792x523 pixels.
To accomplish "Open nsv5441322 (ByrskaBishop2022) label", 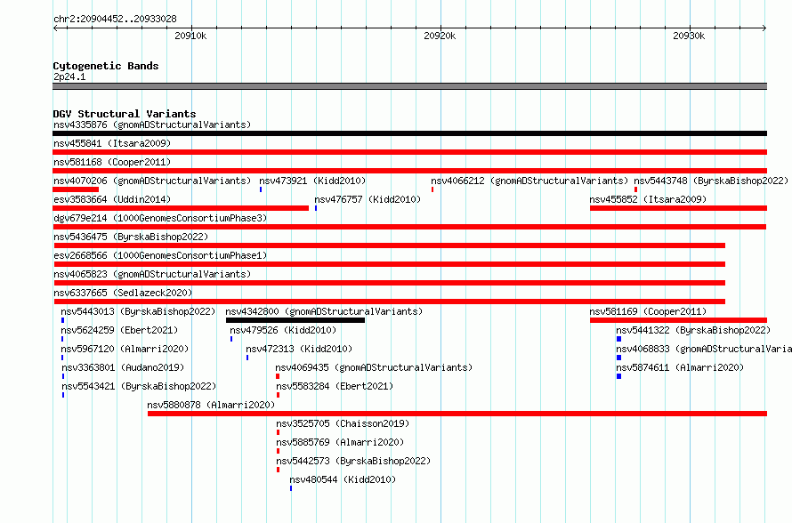I will pyautogui.click(x=693, y=330).
